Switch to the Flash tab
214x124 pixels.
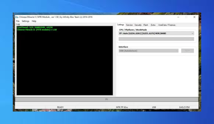(x=146, y=25)
